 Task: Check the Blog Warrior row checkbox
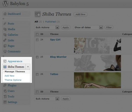click(x=37, y=57)
